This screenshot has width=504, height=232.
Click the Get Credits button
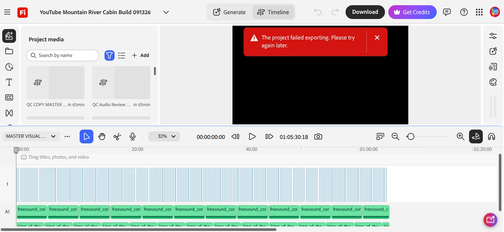[x=412, y=12]
